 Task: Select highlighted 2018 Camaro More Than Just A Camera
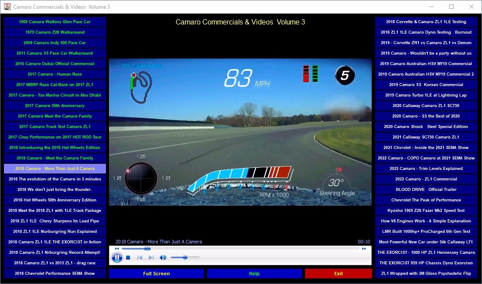tap(55, 169)
